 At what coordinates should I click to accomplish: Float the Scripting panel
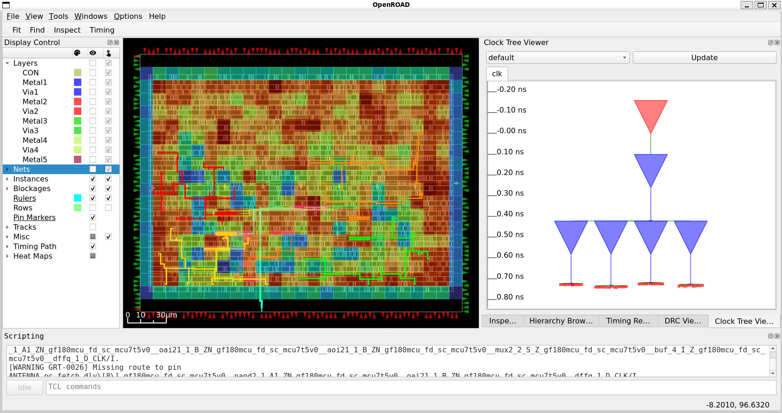tap(771, 336)
